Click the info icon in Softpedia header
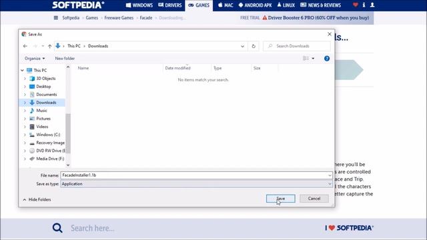The image size is (427, 240). pos(364,5)
